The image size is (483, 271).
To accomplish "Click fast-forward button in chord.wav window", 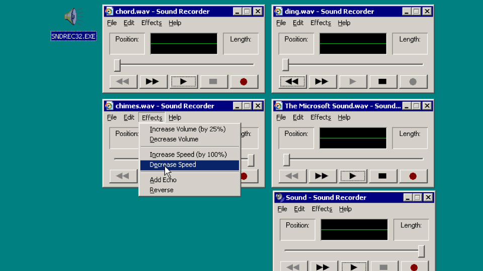I will tap(153, 82).
